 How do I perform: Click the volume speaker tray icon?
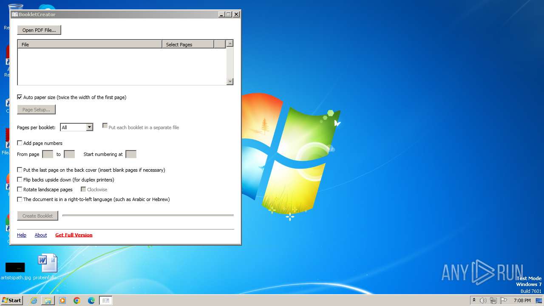483,300
